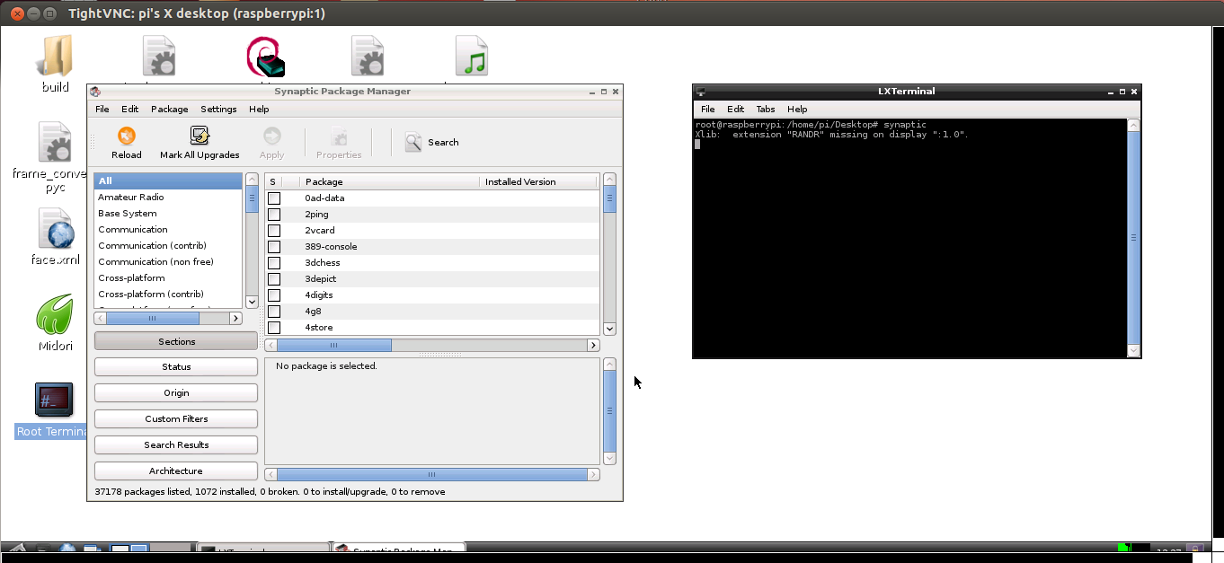Click the Status filter button

[x=176, y=366]
